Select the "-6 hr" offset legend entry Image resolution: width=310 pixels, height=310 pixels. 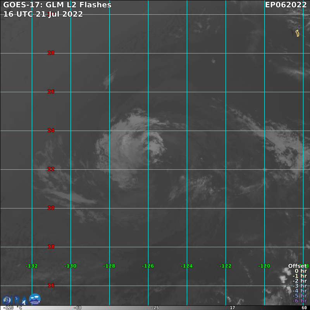tap(300, 301)
